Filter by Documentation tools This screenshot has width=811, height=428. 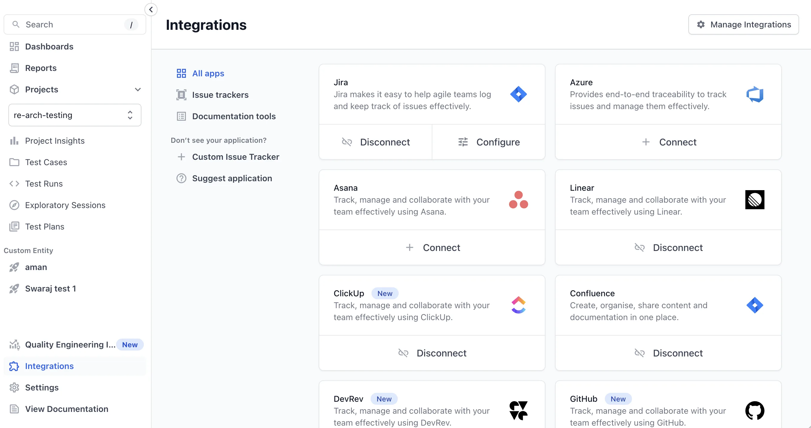(226, 116)
